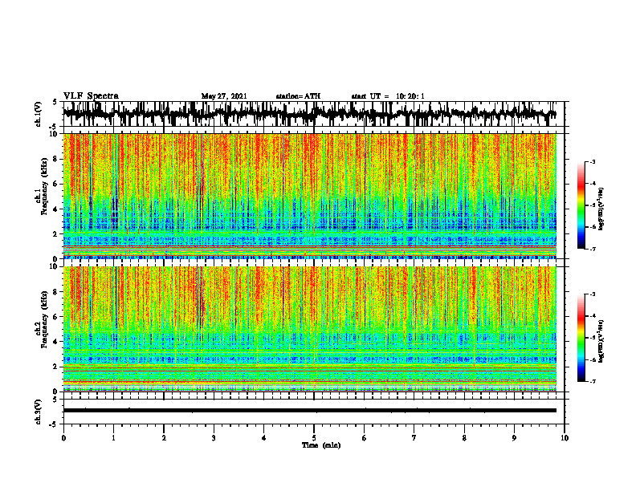636x491 pixels.
Task: Click time axis tick label "5"
Action: pos(314,438)
